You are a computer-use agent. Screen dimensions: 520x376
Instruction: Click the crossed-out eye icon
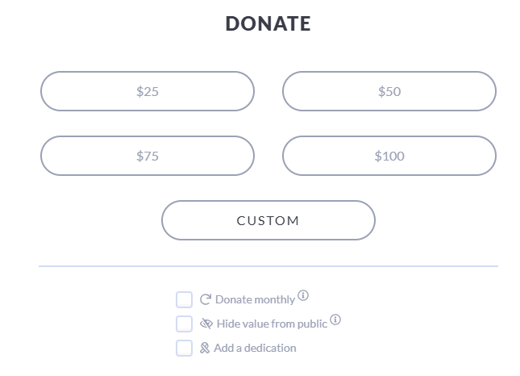coord(206,324)
